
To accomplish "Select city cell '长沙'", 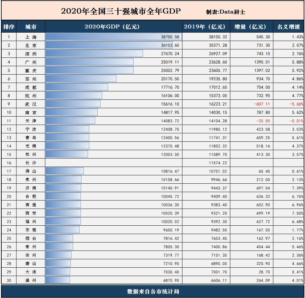I will point(31,163).
